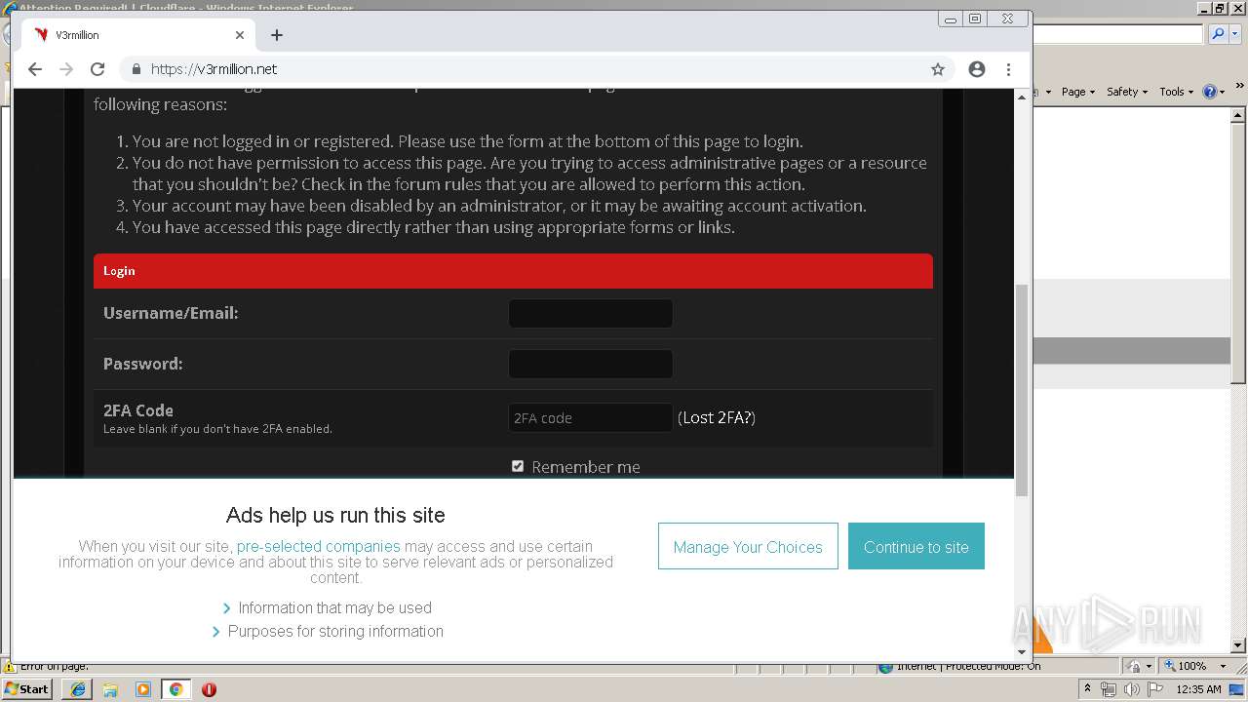Image resolution: width=1248 pixels, height=702 pixels.
Task: Click the Manage Your Choices button
Action: [748, 546]
